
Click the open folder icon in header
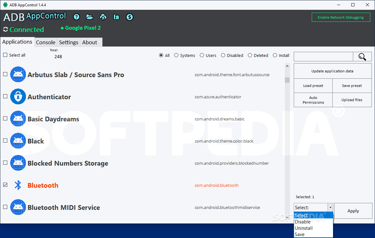click(90, 17)
